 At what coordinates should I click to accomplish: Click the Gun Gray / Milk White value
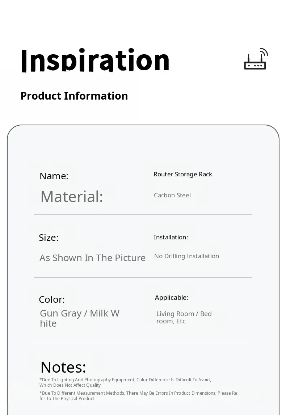[x=80, y=318]
